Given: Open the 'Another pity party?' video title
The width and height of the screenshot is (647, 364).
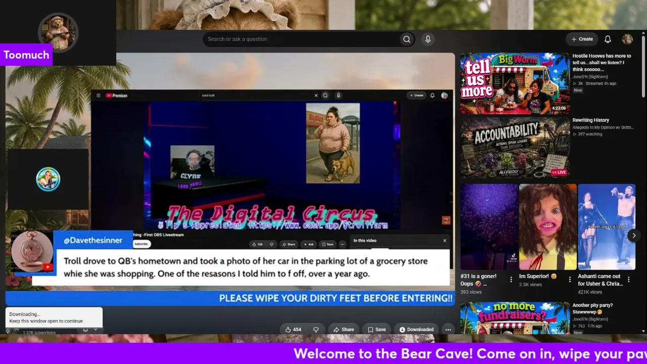Looking at the screenshot, I should [592, 309].
